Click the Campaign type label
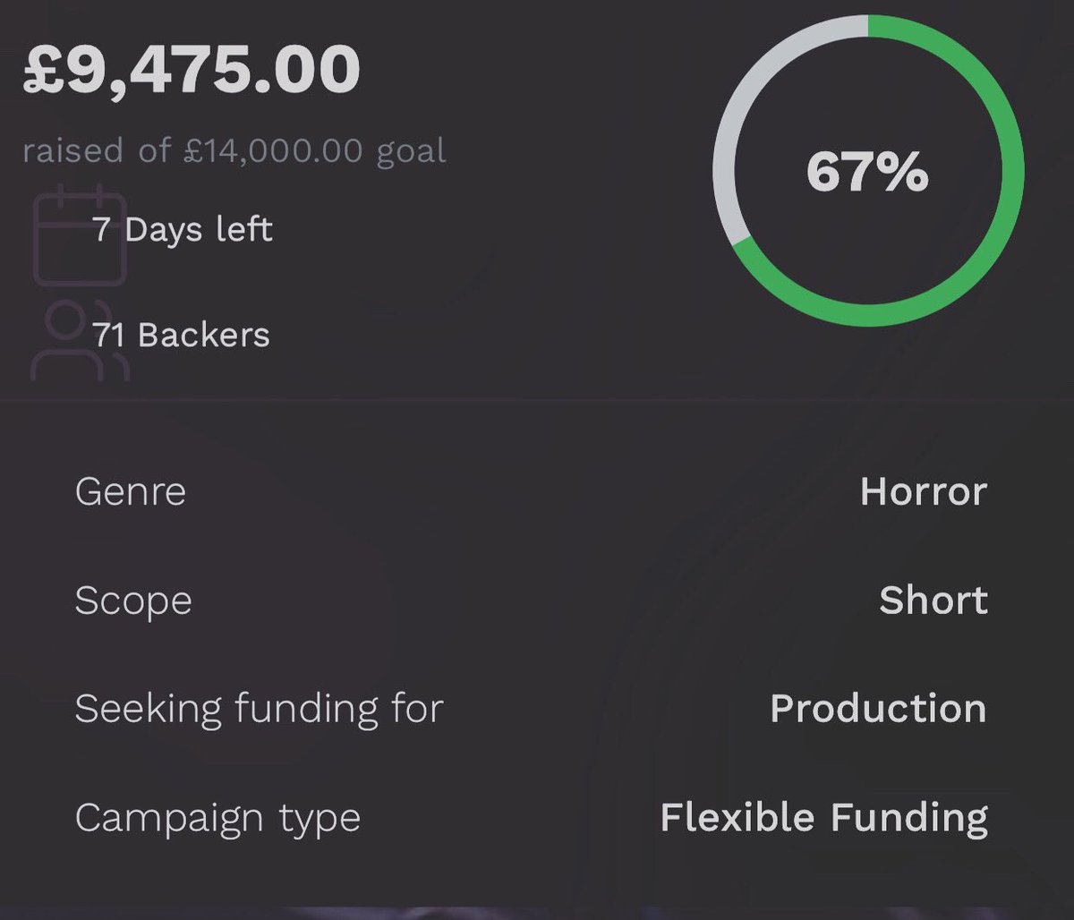The height and width of the screenshot is (920, 1074). pyautogui.click(x=217, y=818)
